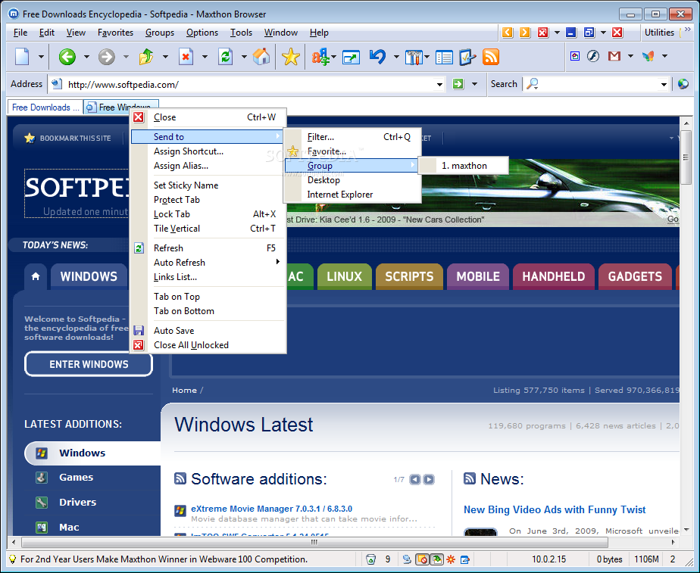Select the LINUX category tab
This screenshot has width=700, height=573.
tap(344, 276)
